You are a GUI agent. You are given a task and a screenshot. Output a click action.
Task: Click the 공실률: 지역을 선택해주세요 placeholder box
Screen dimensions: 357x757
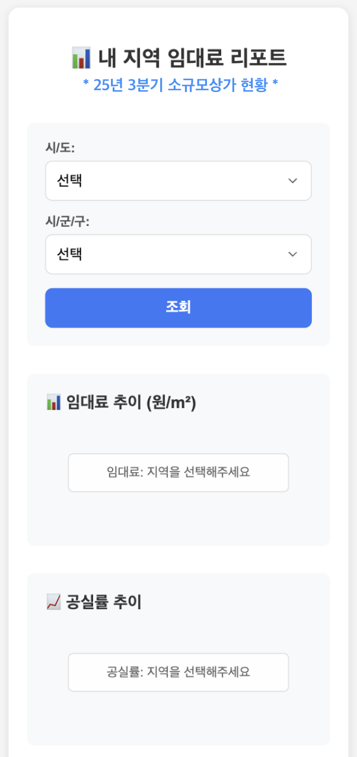click(178, 672)
